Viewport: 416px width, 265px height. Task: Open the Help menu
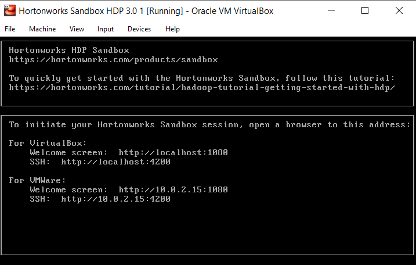[x=172, y=29]
